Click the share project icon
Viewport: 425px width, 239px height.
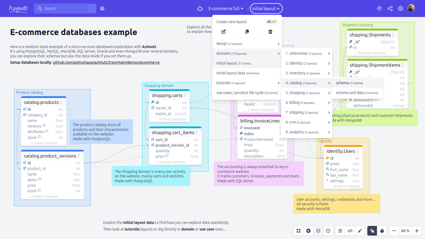(x=390, y=8)
